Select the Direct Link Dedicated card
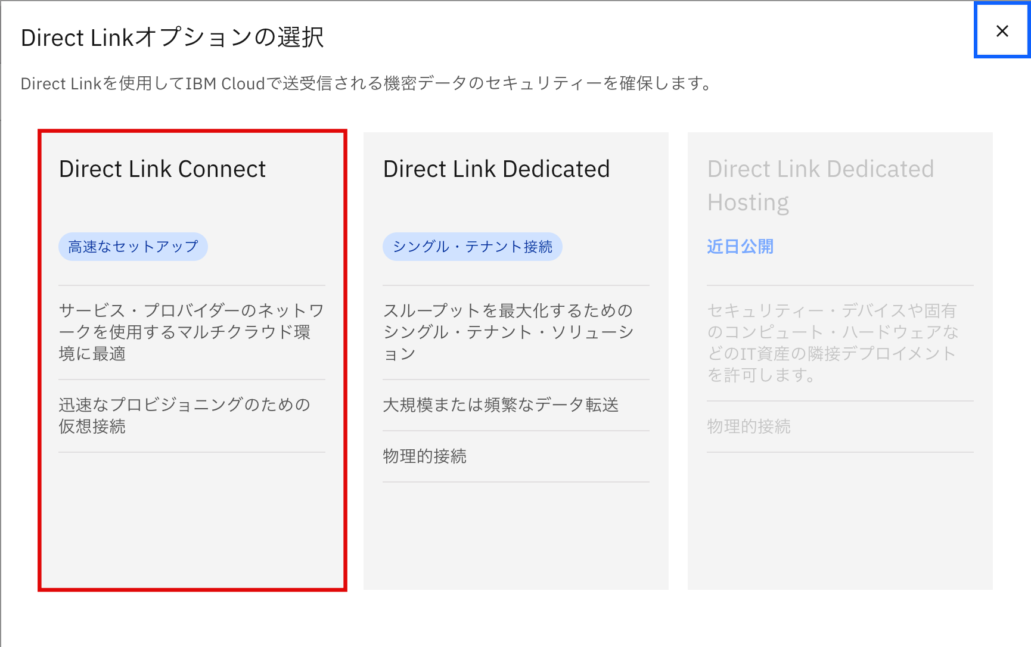Screen dimensions: 1031x647 click(x=515, y=357)
